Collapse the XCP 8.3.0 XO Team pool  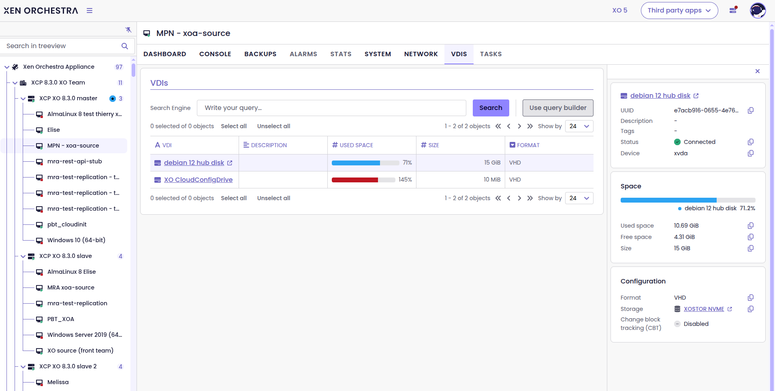15,83
